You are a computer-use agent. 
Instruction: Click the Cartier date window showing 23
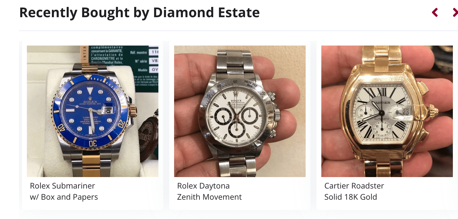[405, 112]
